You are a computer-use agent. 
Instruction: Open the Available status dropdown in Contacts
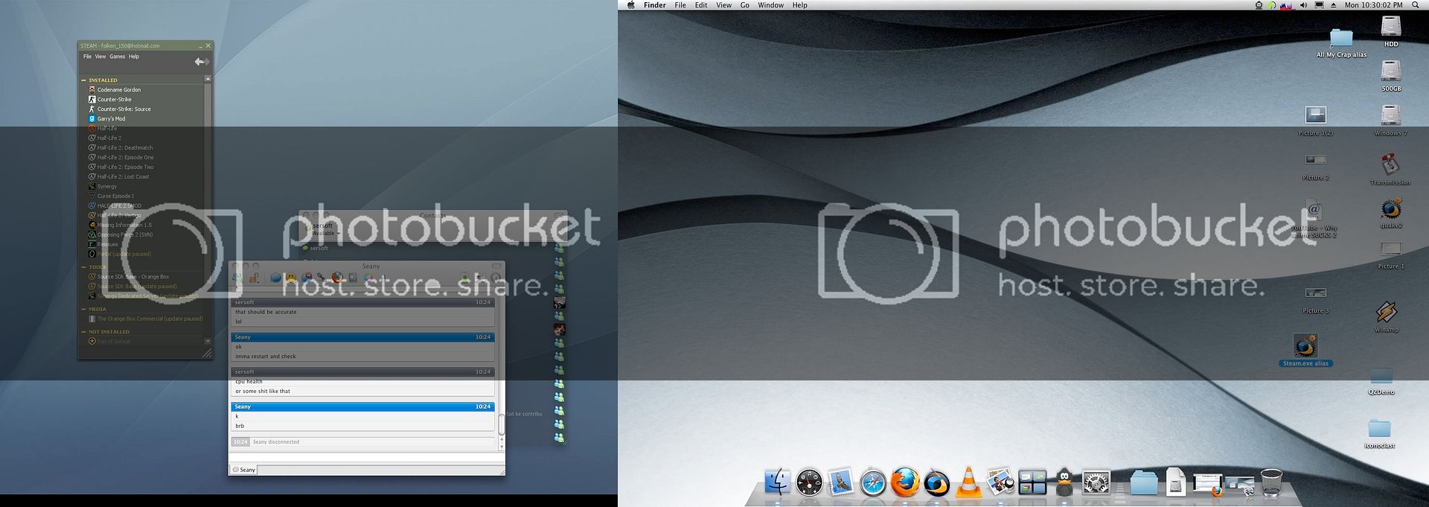(x=326, y=234)
